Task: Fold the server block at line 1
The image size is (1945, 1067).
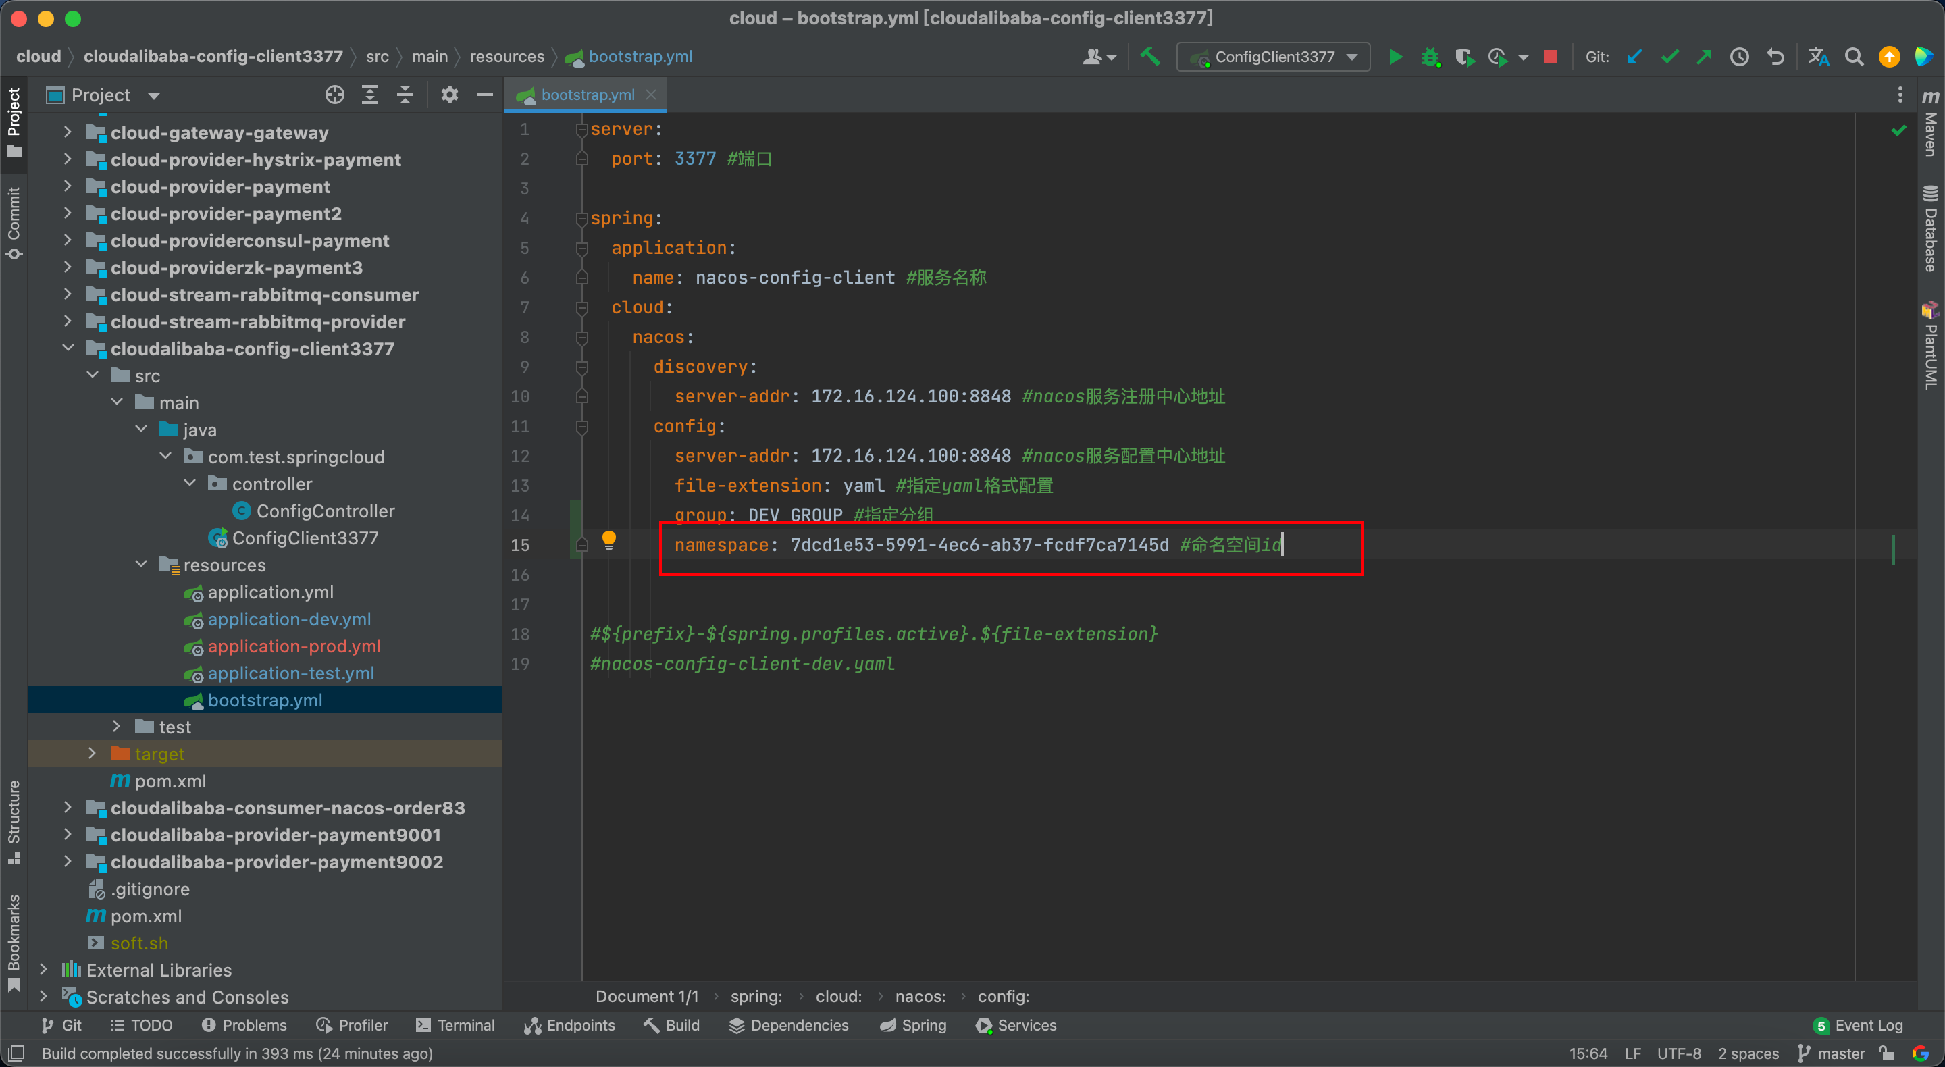Action: (x=581, y=130)
